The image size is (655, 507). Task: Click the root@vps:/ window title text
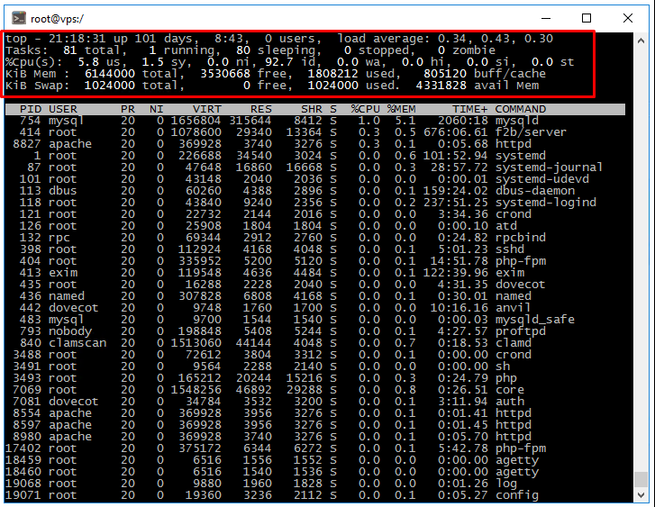tap(57, 18)
